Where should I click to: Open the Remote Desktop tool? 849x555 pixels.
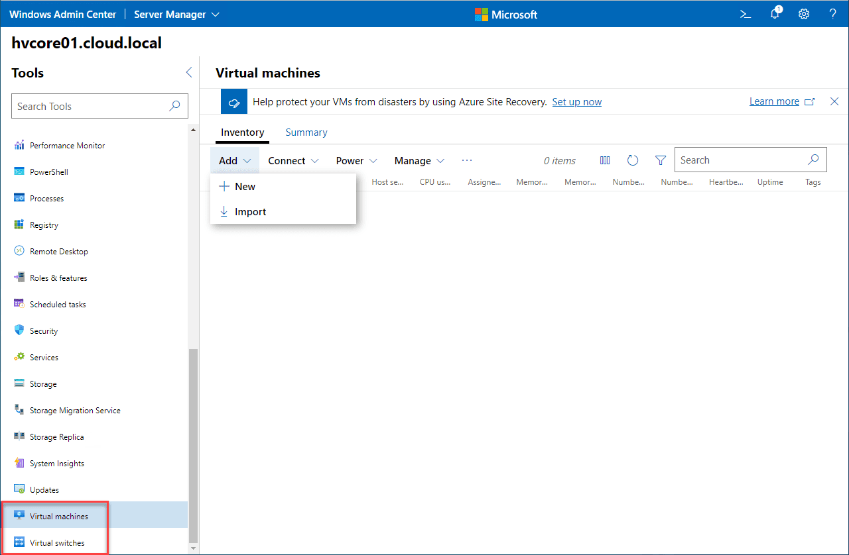click(x=94, y=252)
